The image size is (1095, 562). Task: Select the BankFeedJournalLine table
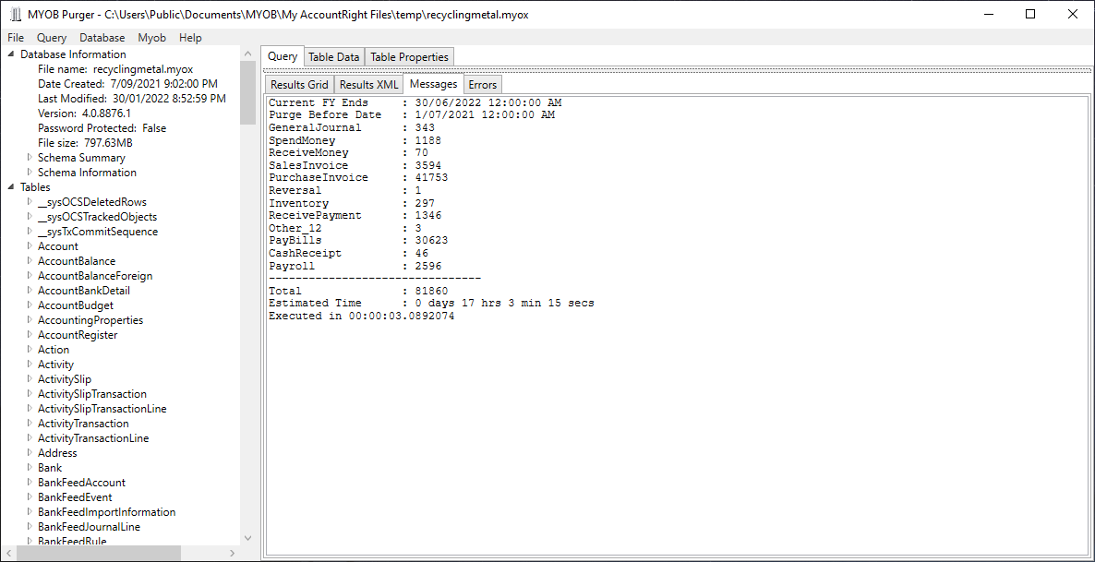click(x=89, y=527)
